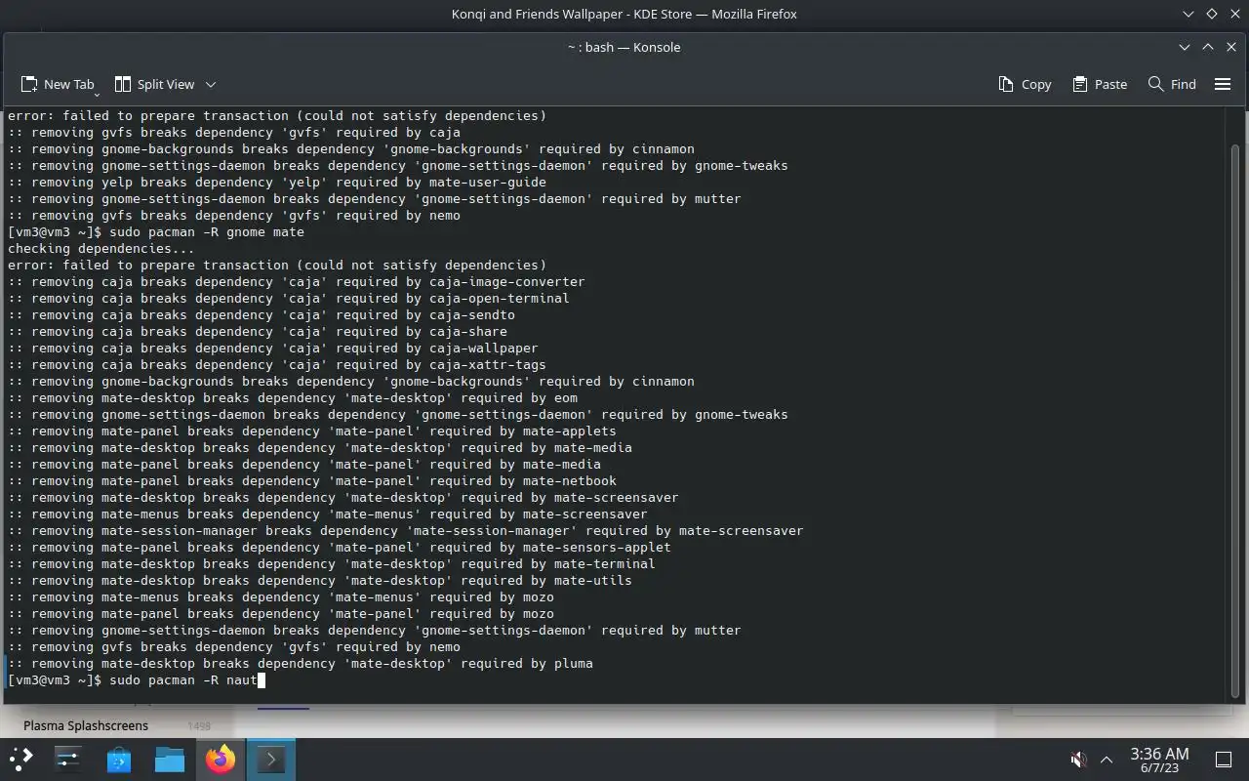This screenshot has width=1249, height=781.
Task: Click line 'mate-desktop' required by pluma
Action: click(301, 663)
